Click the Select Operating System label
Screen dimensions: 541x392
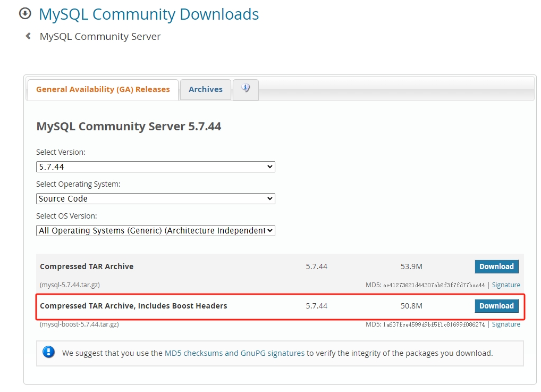coord(78,184)
